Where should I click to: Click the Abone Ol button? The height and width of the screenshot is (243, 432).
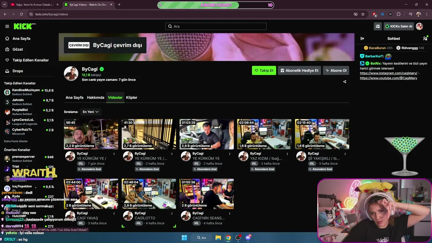tap(336, 71)
